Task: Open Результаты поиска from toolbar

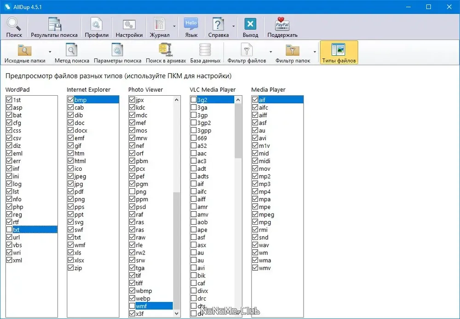Action: click(x=55, y=24)
